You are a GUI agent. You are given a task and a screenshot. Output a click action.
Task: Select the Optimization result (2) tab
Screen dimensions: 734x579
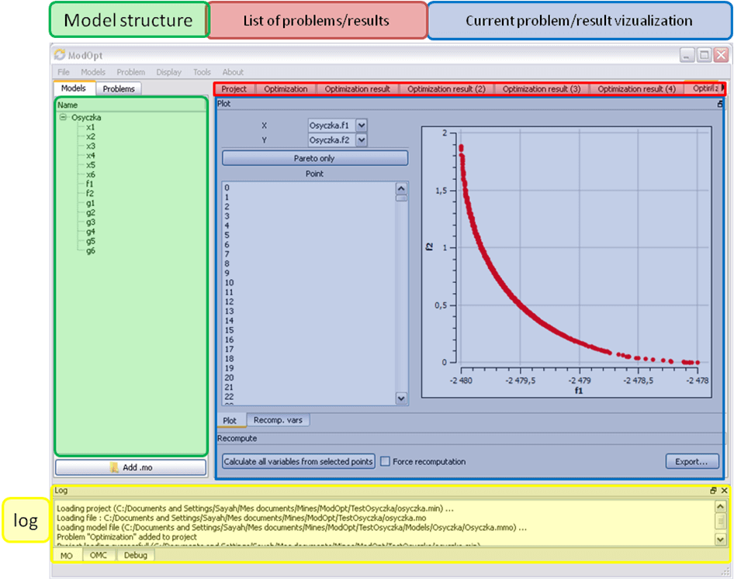[446, 89]
